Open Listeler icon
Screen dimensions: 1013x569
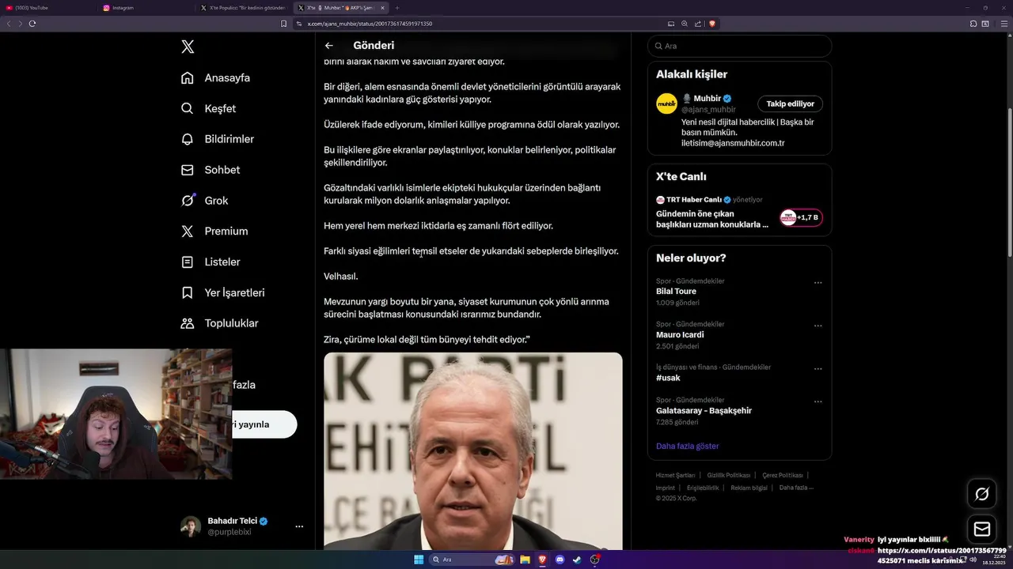coord(188,262)
